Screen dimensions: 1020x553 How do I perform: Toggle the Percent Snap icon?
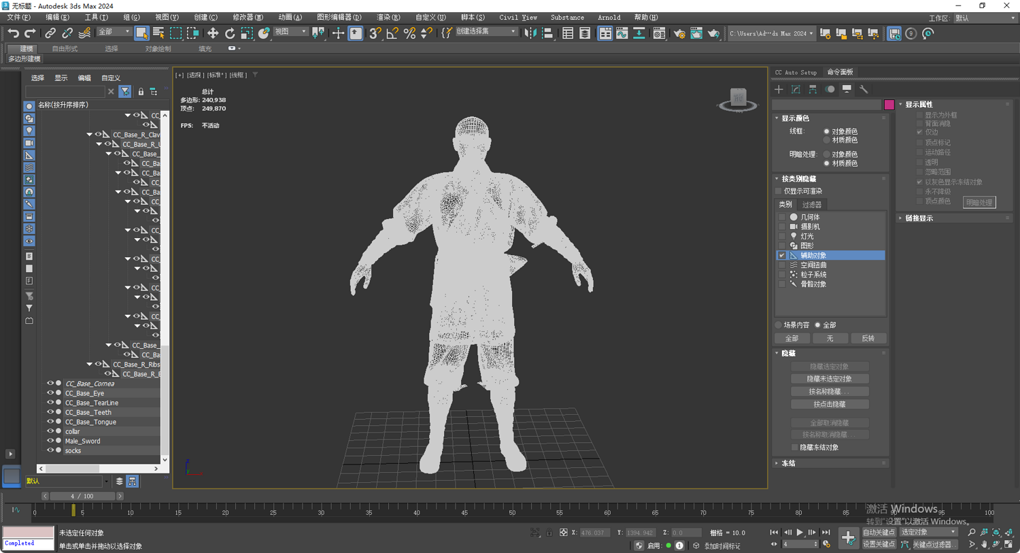[x=409, y=33]
